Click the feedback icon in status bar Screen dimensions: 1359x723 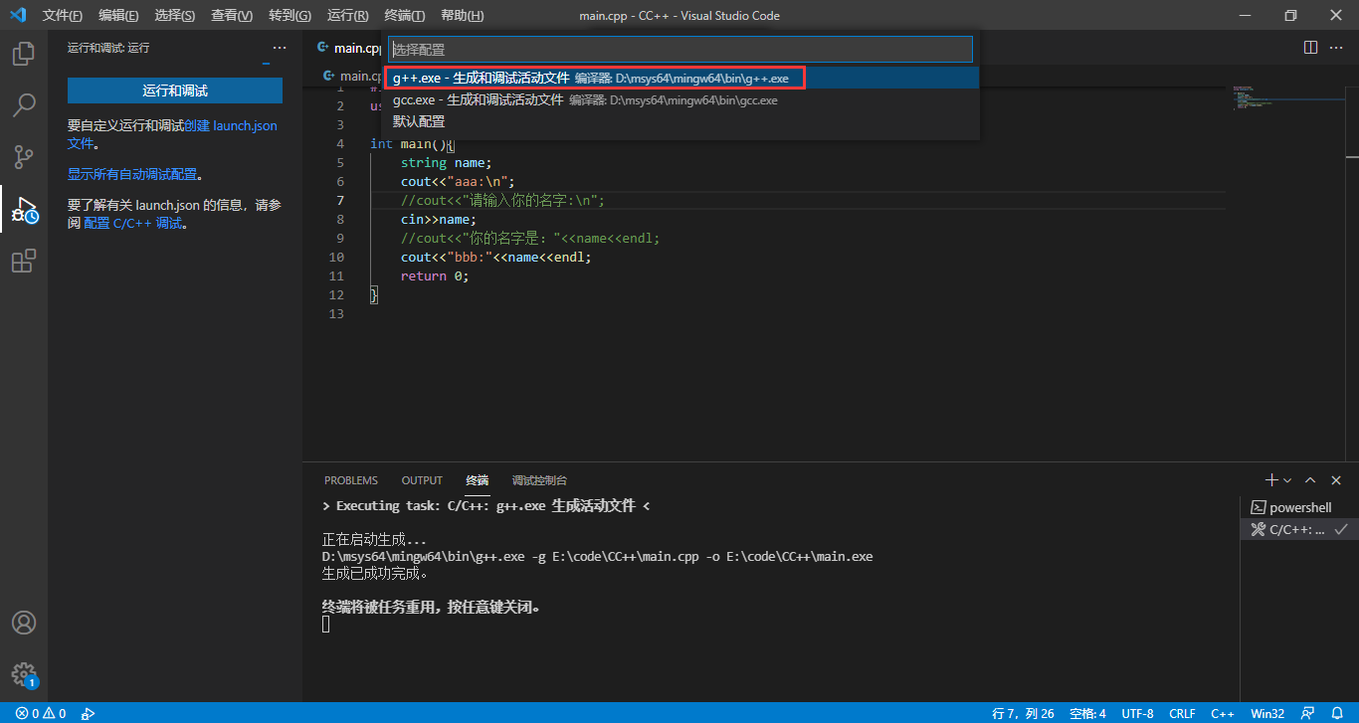click(x=1307, y=713)
